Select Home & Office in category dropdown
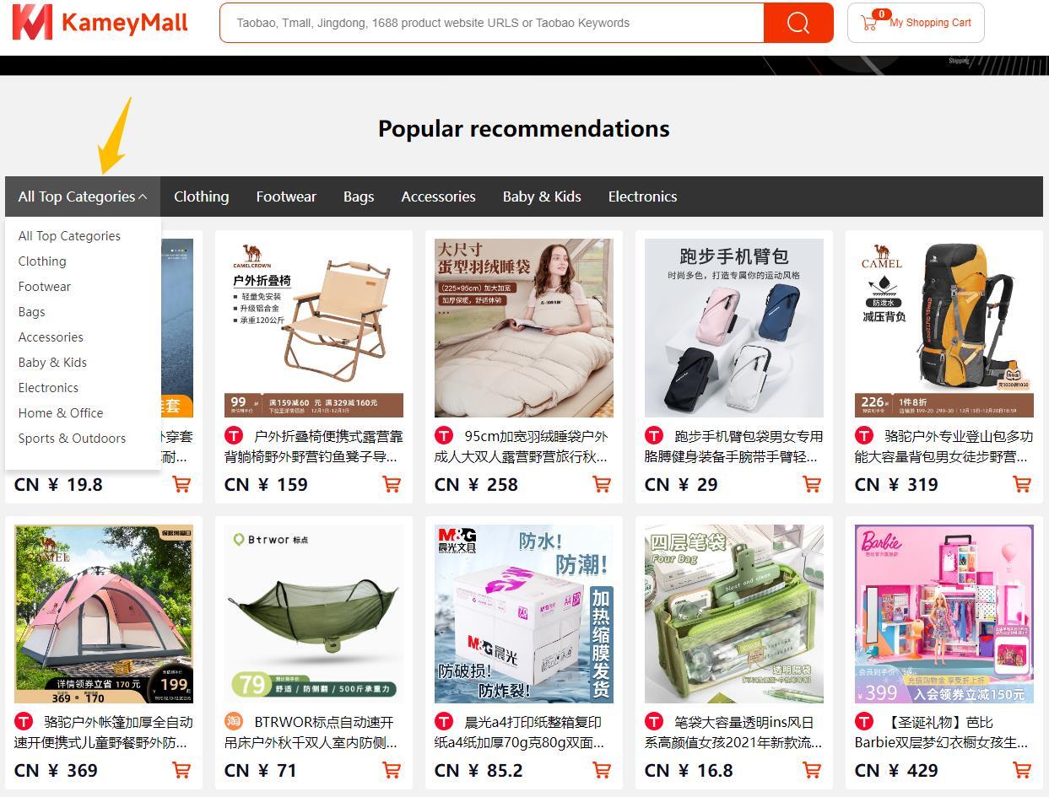 (x=61, y=413)
